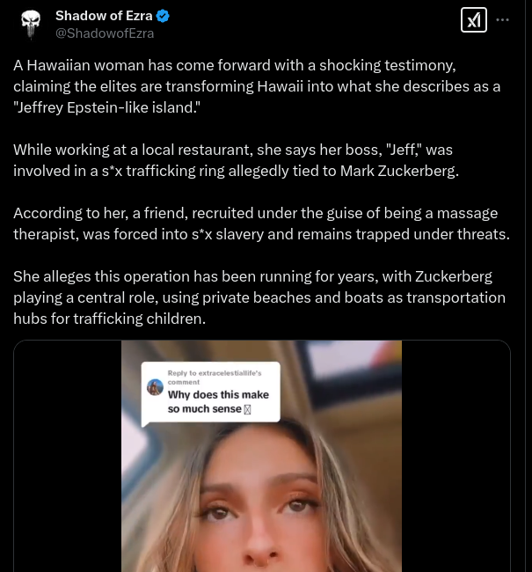Click the 'Mark Zuckerberg' text in post
This screenshot has width=532, height=572.
(399, 171)
